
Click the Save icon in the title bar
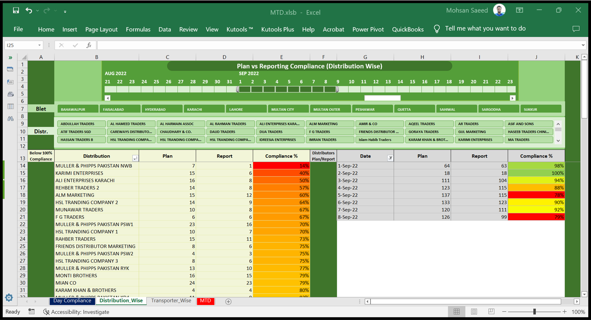(16, 11)
